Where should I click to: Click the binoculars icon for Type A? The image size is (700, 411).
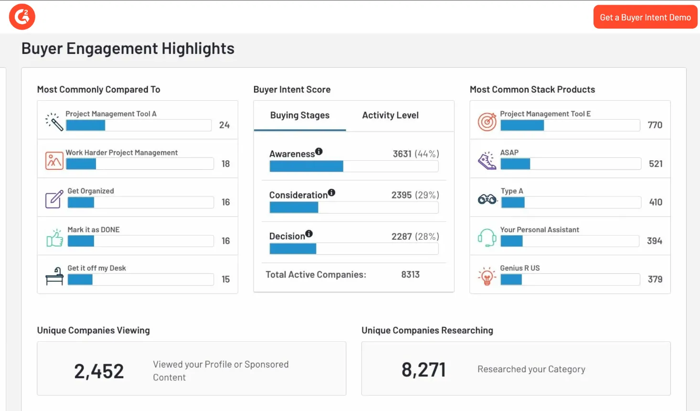[487, 199]
